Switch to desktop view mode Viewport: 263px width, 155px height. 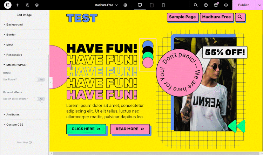coord(140,5)
